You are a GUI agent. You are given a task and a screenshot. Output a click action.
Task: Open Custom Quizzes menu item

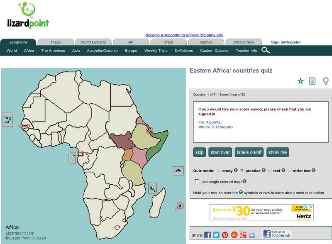click(214, 51)
